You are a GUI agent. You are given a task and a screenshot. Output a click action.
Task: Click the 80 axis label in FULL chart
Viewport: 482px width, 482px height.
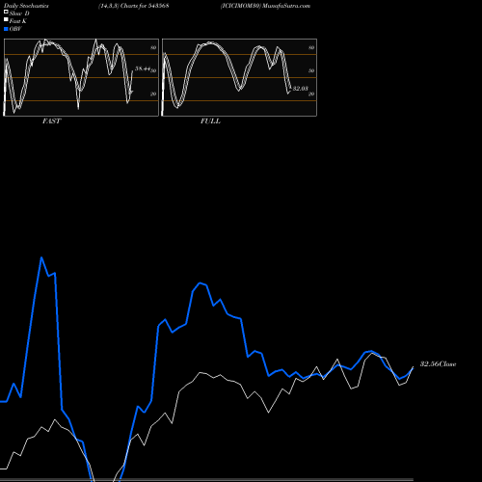pos(311,47)
